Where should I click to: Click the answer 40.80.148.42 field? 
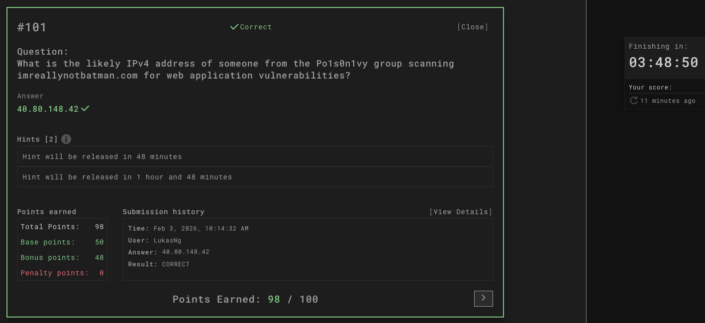pos(48,108)
